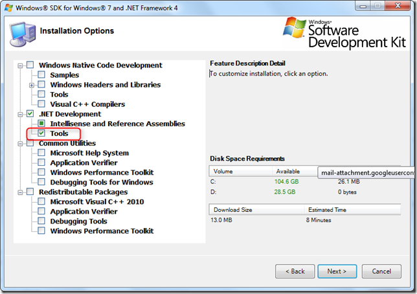
Task: Select the Samples tree label
Action: coord(65,75)
